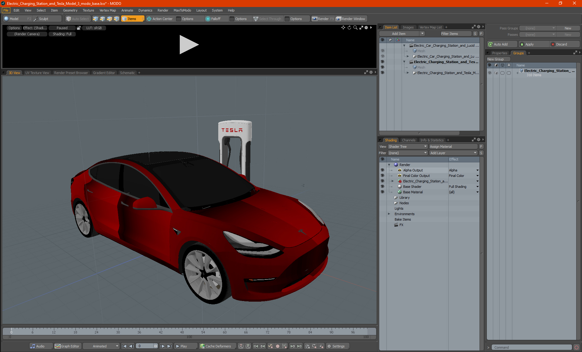Screen dimensions: 582x352
Task: Select the Vertices selection mode icon
Action: 95,19
